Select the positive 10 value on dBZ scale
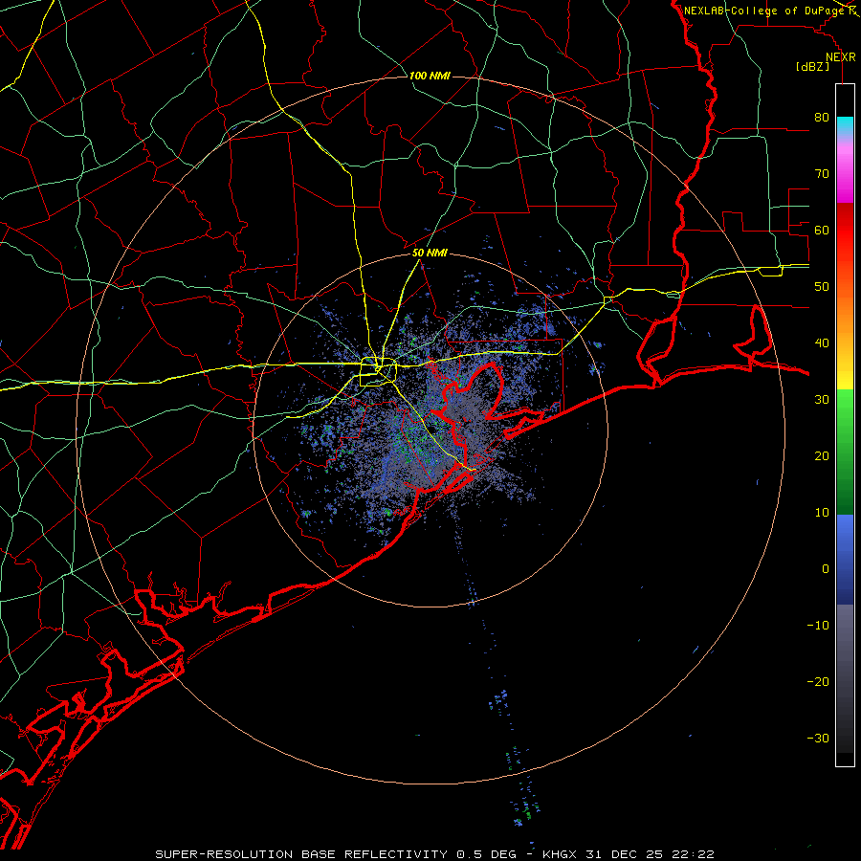The width and height of the screenshot is (861, 861). pyautogui.click(x=822, y=513)
